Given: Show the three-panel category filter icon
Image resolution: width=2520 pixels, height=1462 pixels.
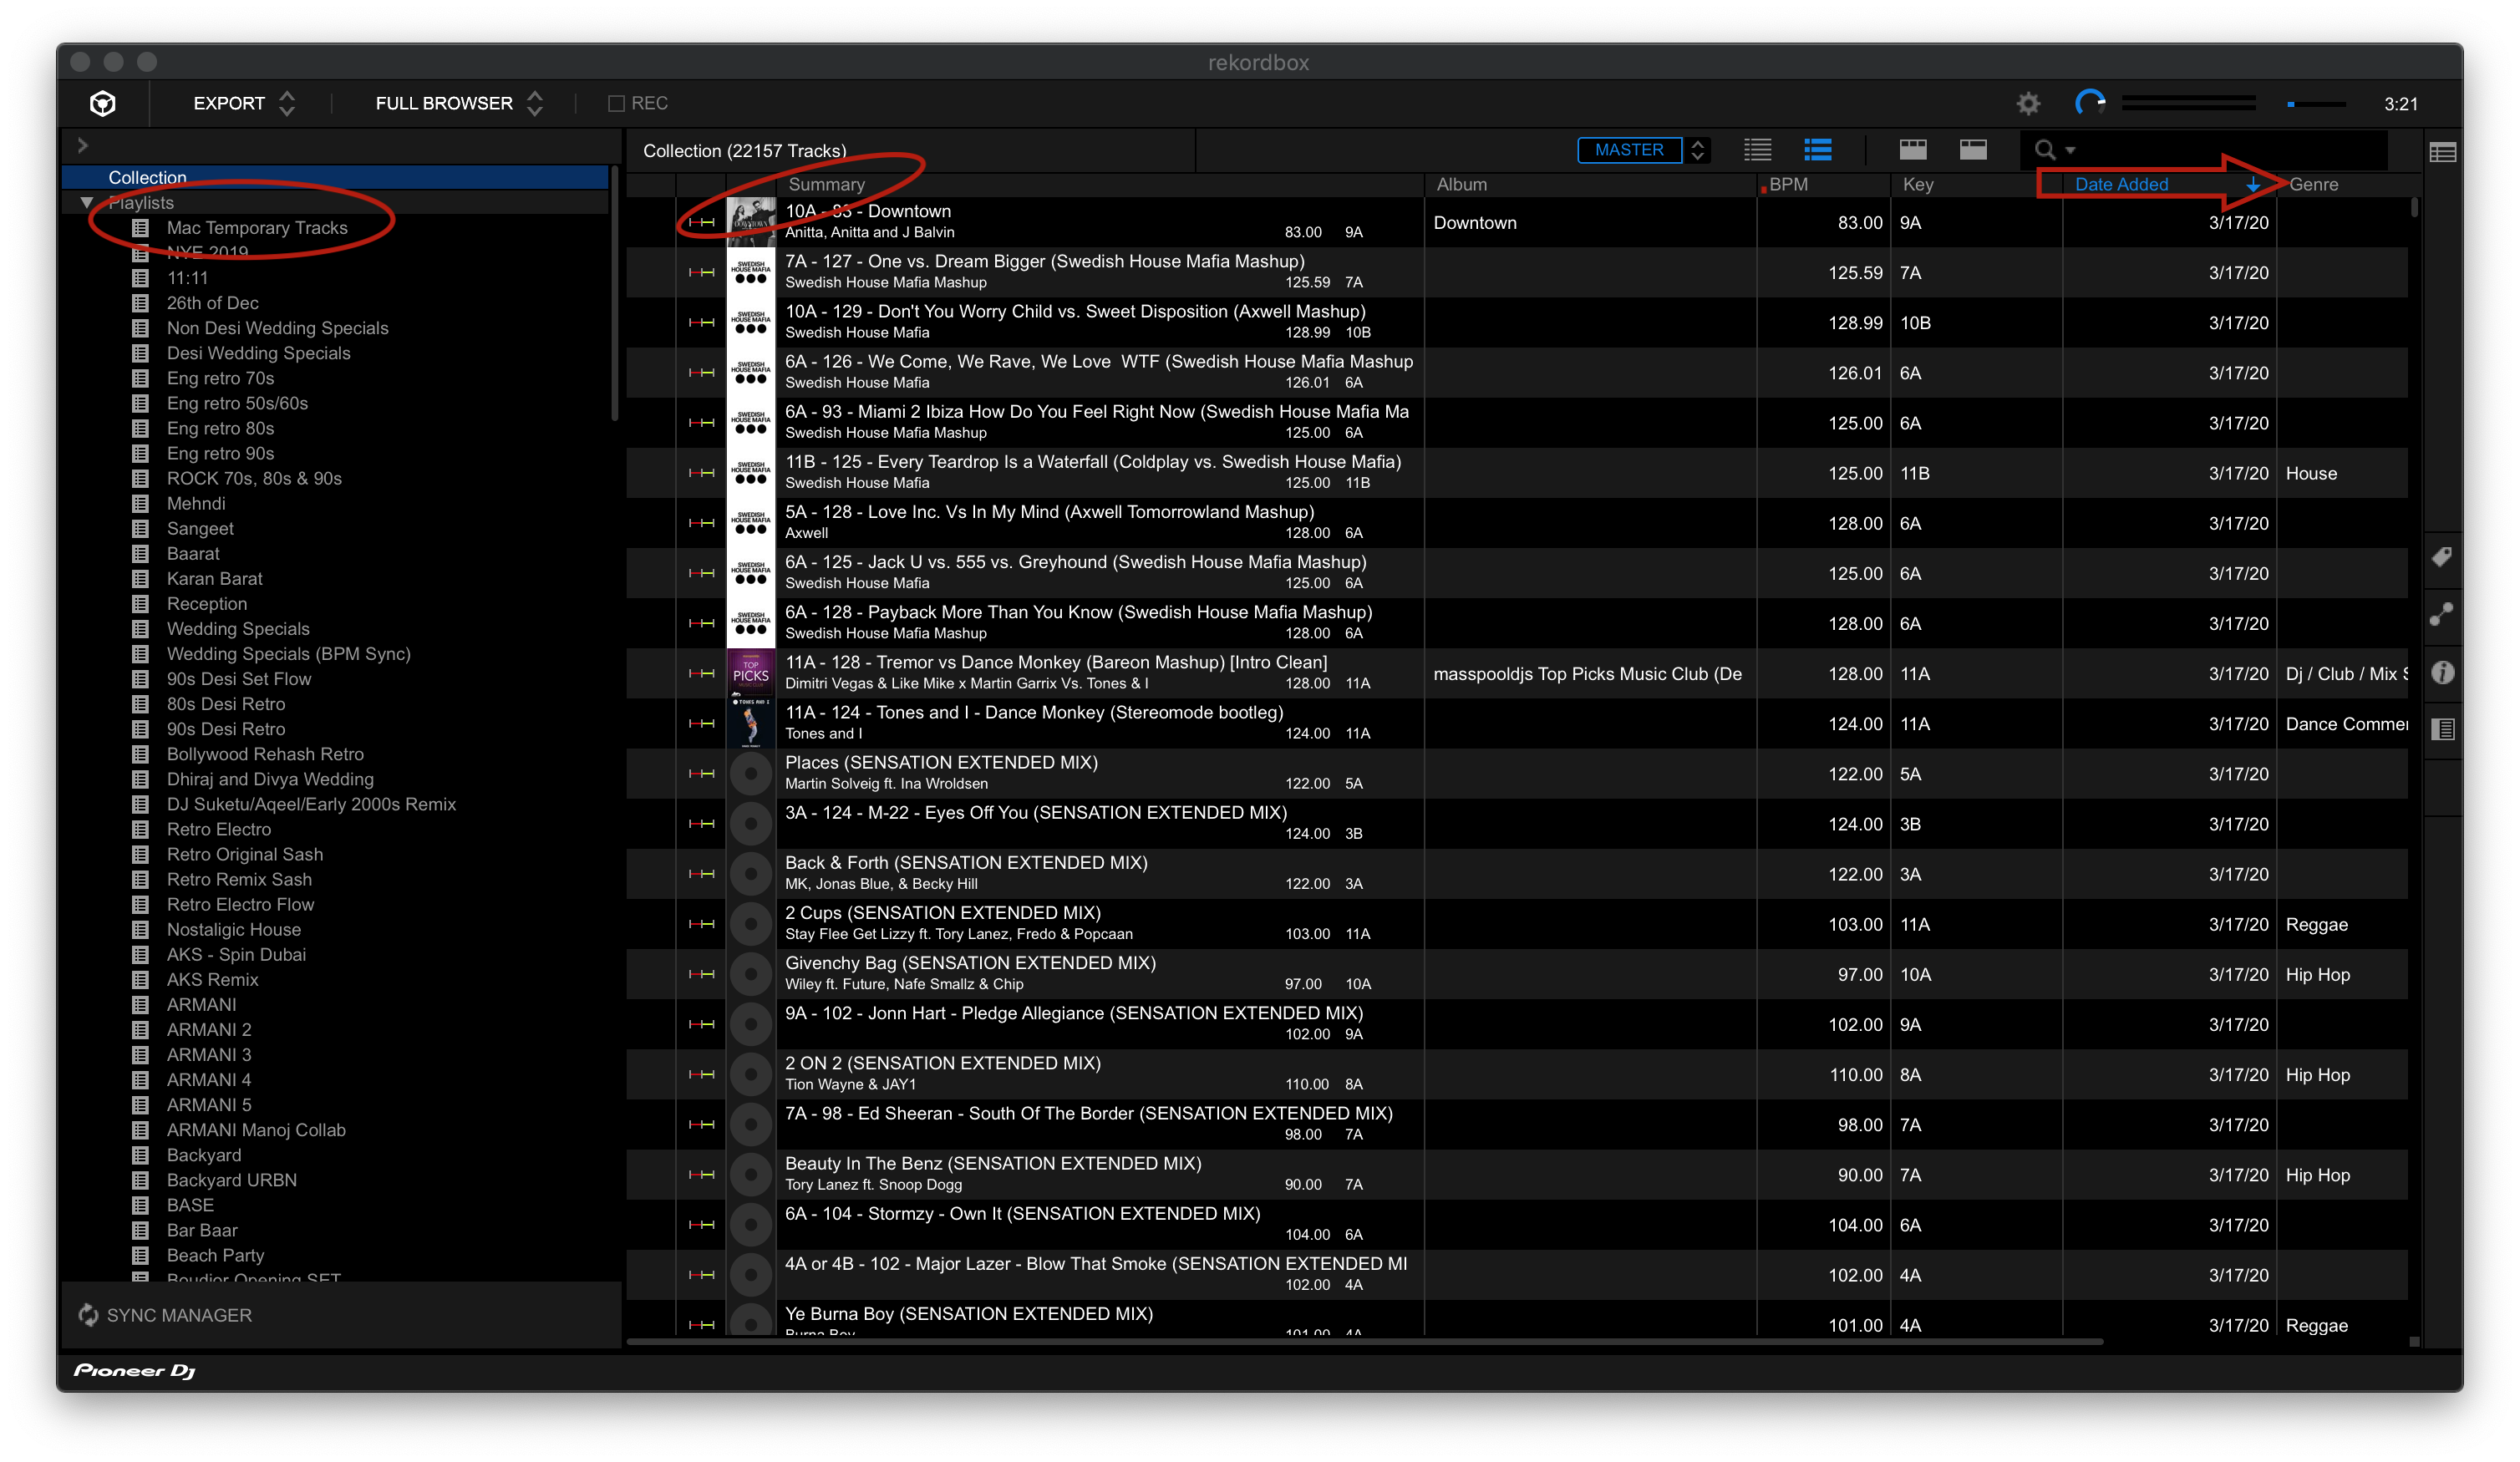Looking at the screenshot, I should coord(1912,150).
